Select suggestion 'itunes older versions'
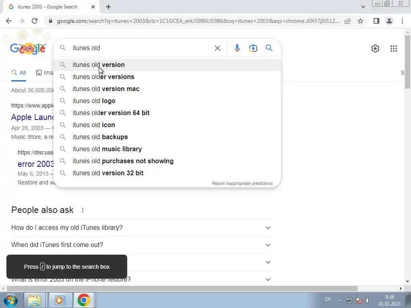The height and width of the screenshot is (308, 411). (167, 77)
